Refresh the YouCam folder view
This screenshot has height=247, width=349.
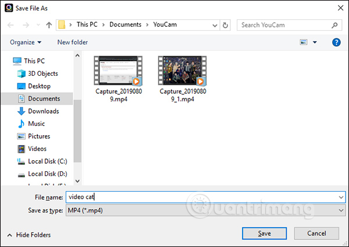(x=225, y=25)
